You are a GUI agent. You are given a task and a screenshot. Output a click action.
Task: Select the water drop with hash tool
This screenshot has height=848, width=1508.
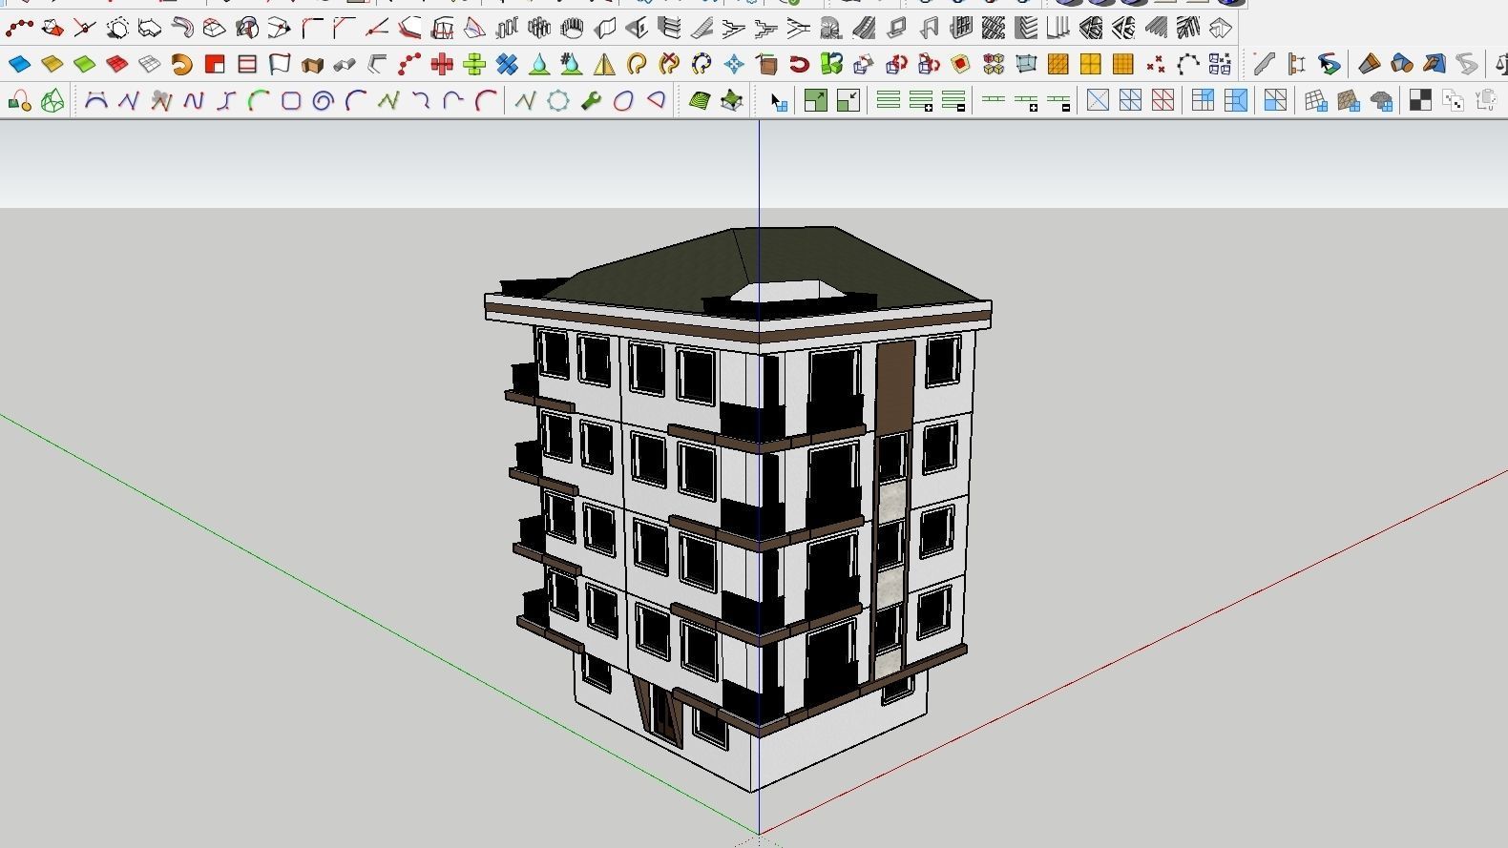[x=572, y=64]
